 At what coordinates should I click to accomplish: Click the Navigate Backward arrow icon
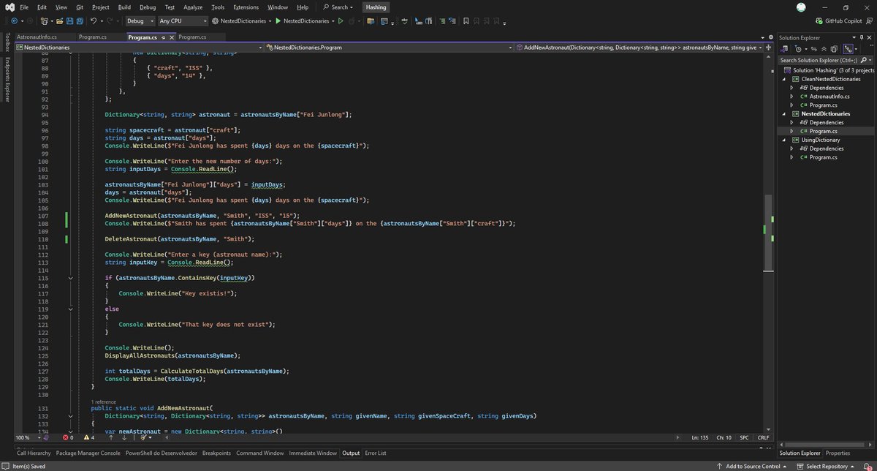point(14,21)
